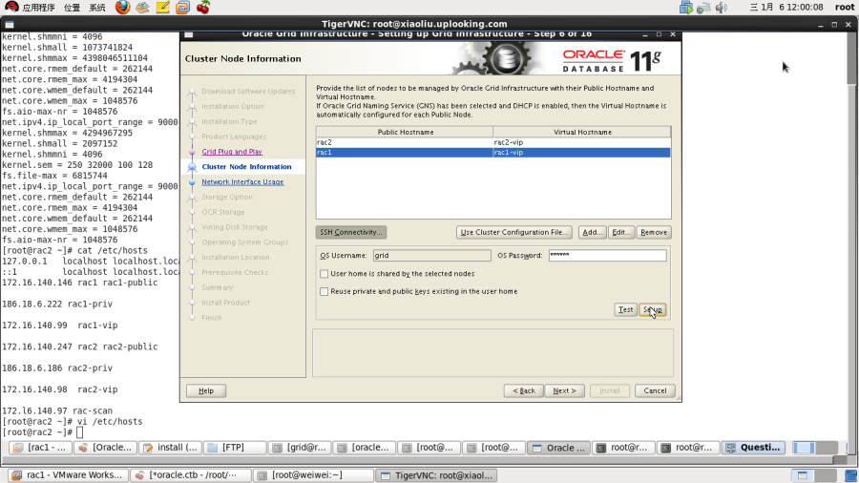The height and width of the screenshot is (483, 859).
Task: Click the globe clock icon in top panel
Action: click(x=182, y=7)
